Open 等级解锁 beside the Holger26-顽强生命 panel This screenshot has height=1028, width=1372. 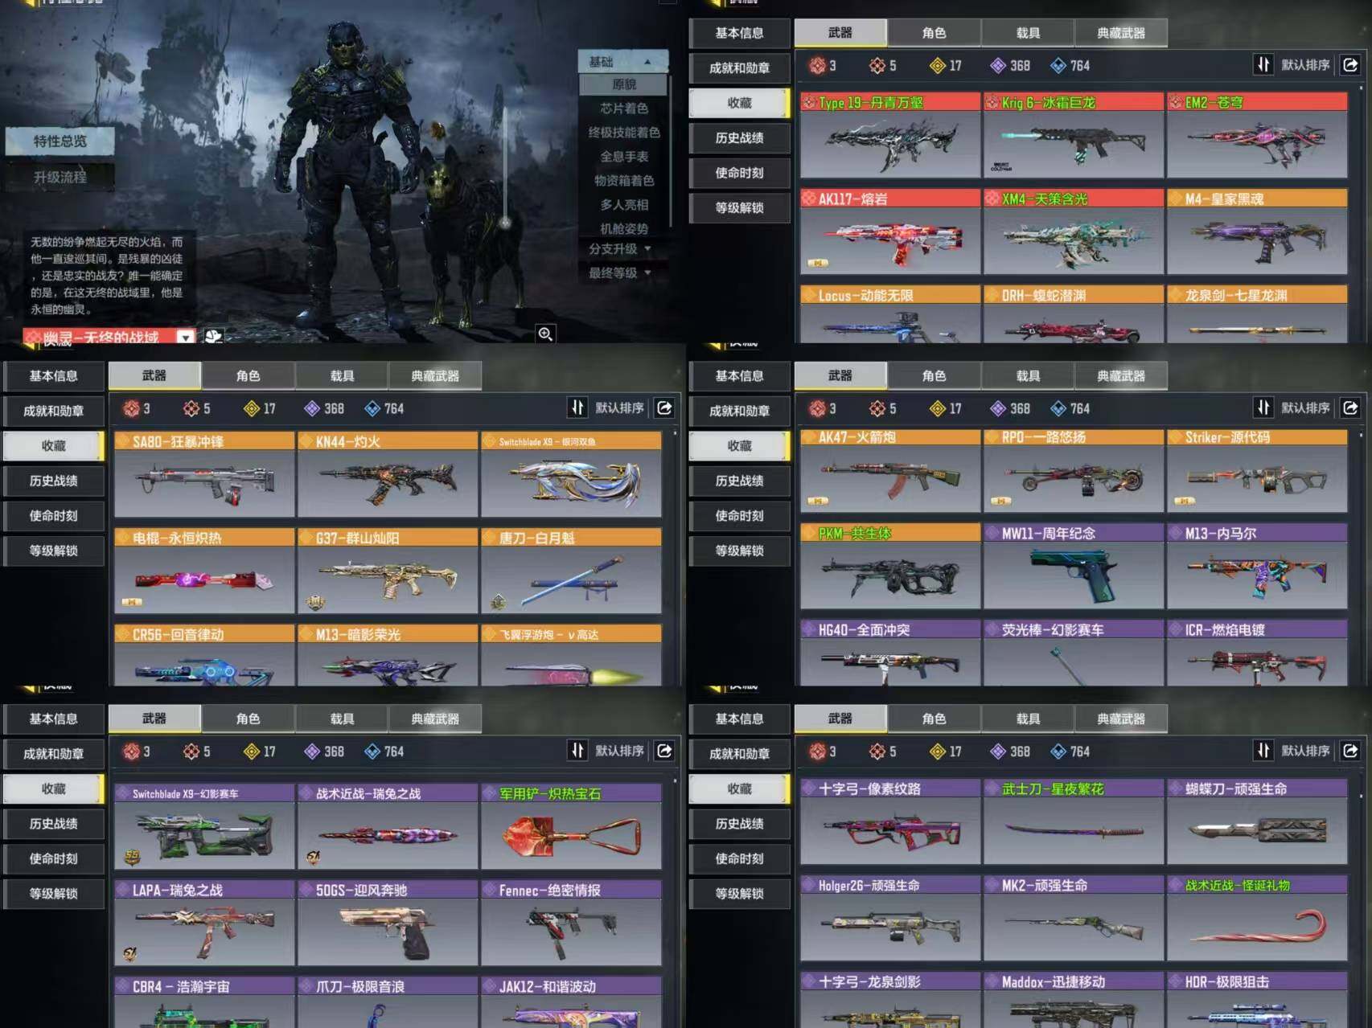point(740,893)
